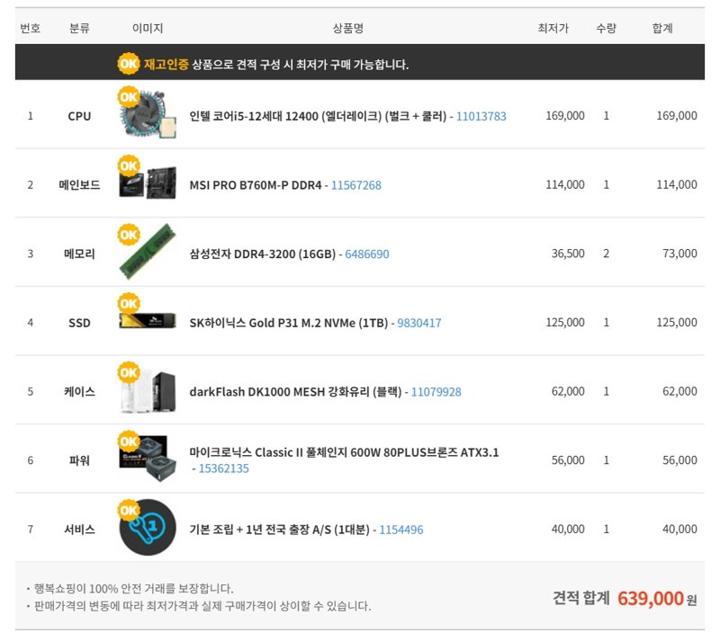The width and height of the screenshot is (720, 633).
Task: Click the 서비스 category label
Action: [x=79, y=530]
